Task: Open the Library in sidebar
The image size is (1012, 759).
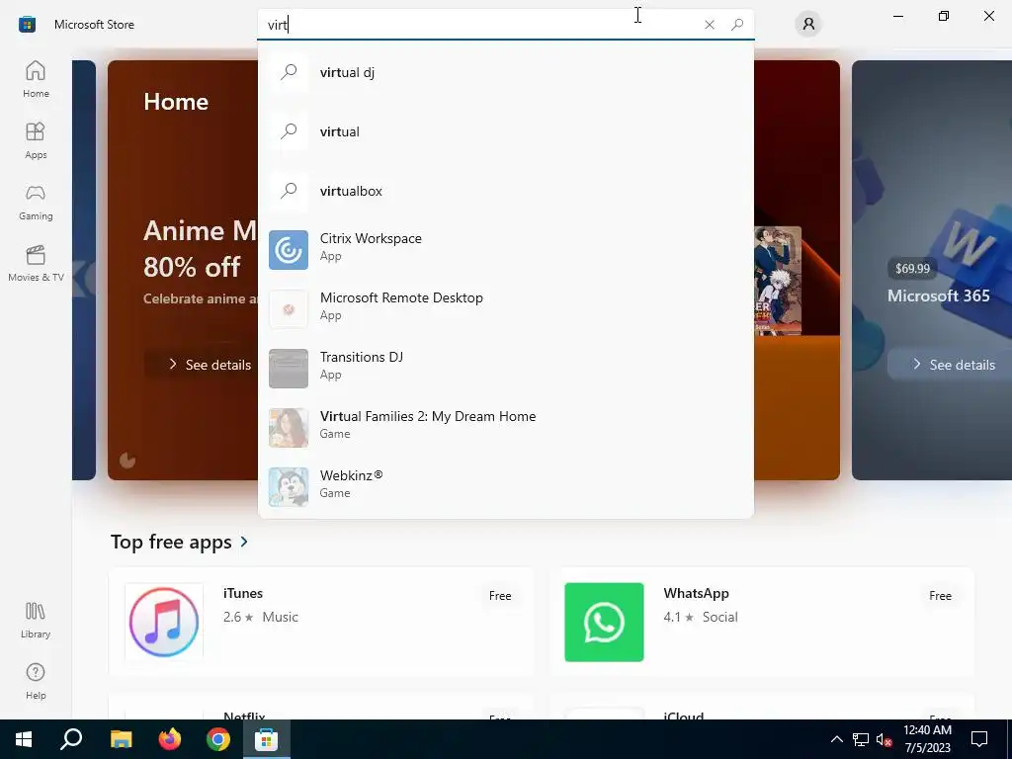Action: [x=36, y=621]
